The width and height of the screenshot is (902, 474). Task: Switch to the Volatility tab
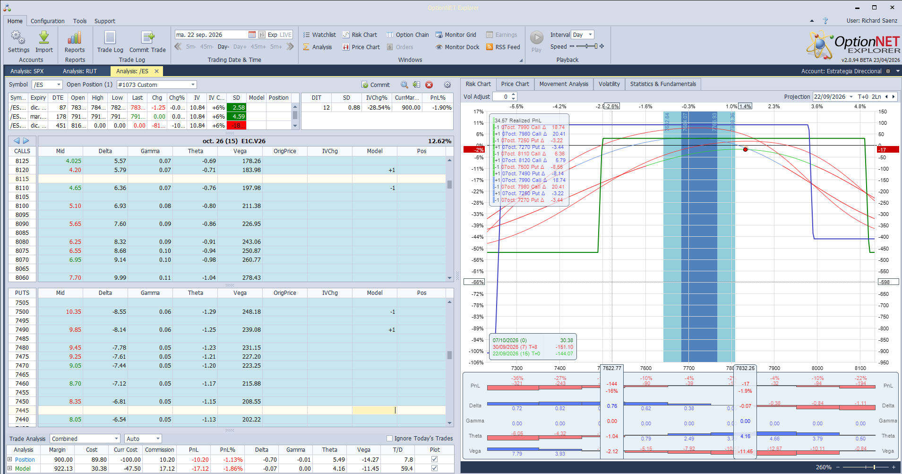click(609, 84)
